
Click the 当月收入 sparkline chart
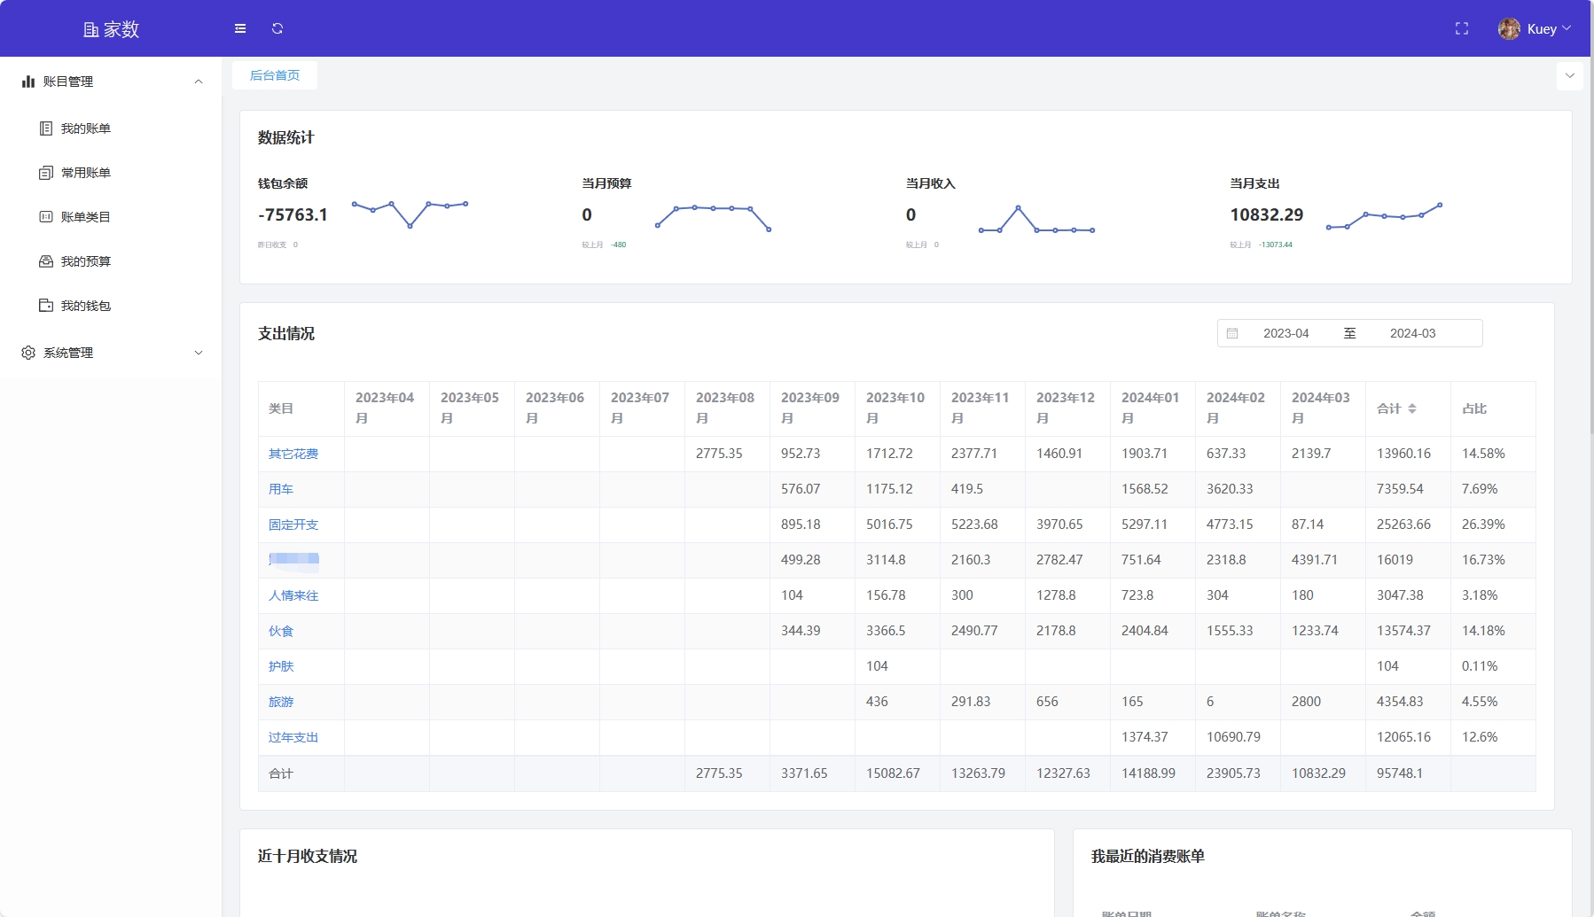(x=1036, y=219)
